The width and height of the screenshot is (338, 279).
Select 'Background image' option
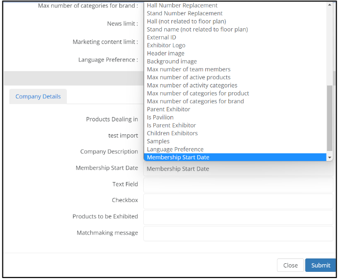point(172,61)
